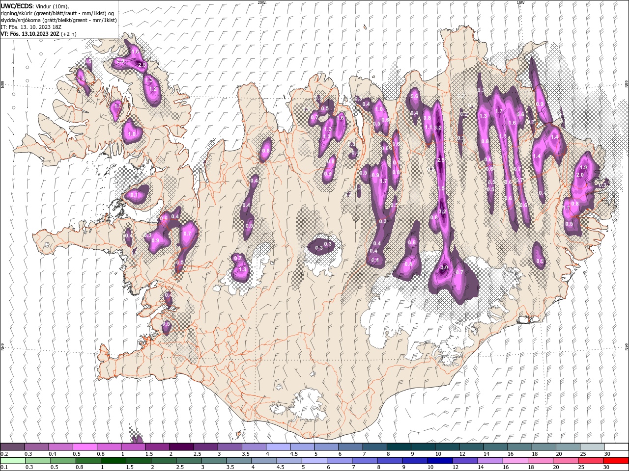Click the '15W' longitude label
Image resolution: width=629 pixels, height=471 pixels.
click(x=520, y=2)
